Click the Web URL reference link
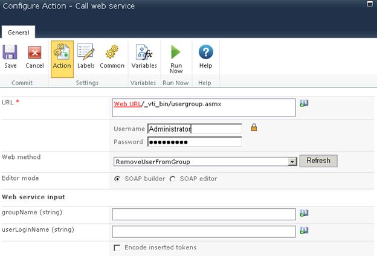The height and width of the screenshot is (256, 377). 127,104
